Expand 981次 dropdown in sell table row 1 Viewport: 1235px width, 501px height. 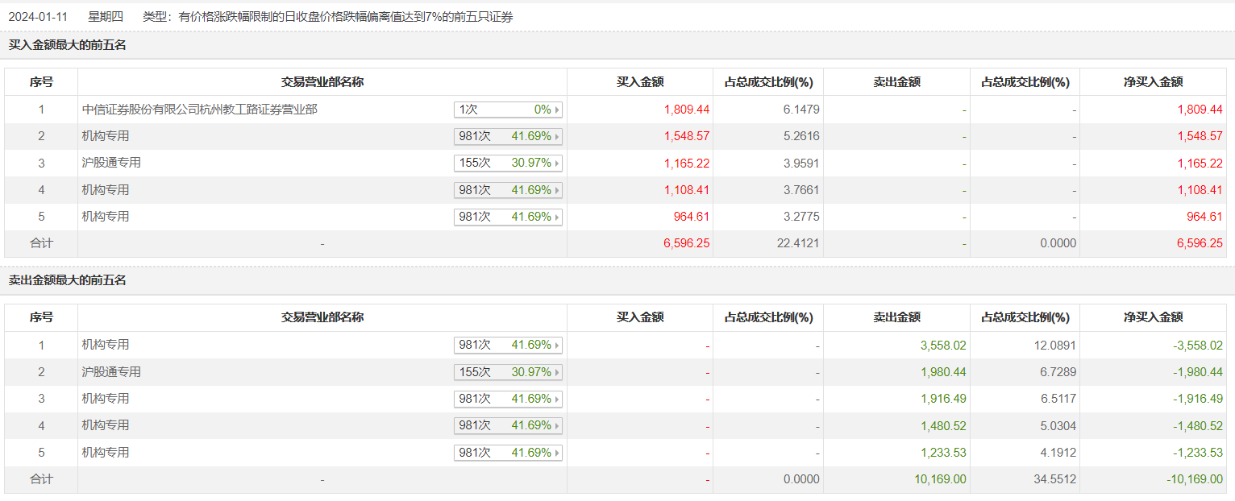point(508,345)
